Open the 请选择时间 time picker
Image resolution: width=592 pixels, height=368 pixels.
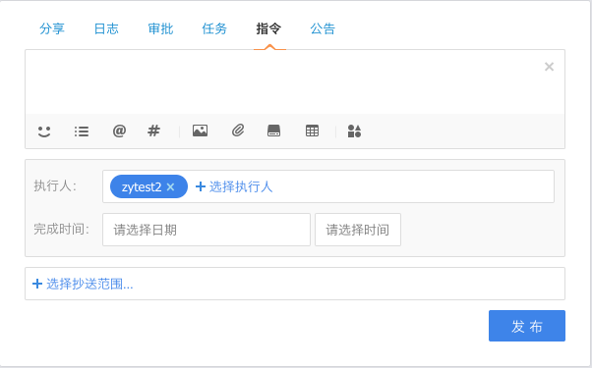tap(358, 230)
